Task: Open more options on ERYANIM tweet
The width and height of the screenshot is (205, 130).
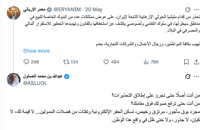Action: coord(196,10)
